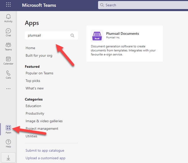
Task: Open Popular on Teams list
Action: 39,73
